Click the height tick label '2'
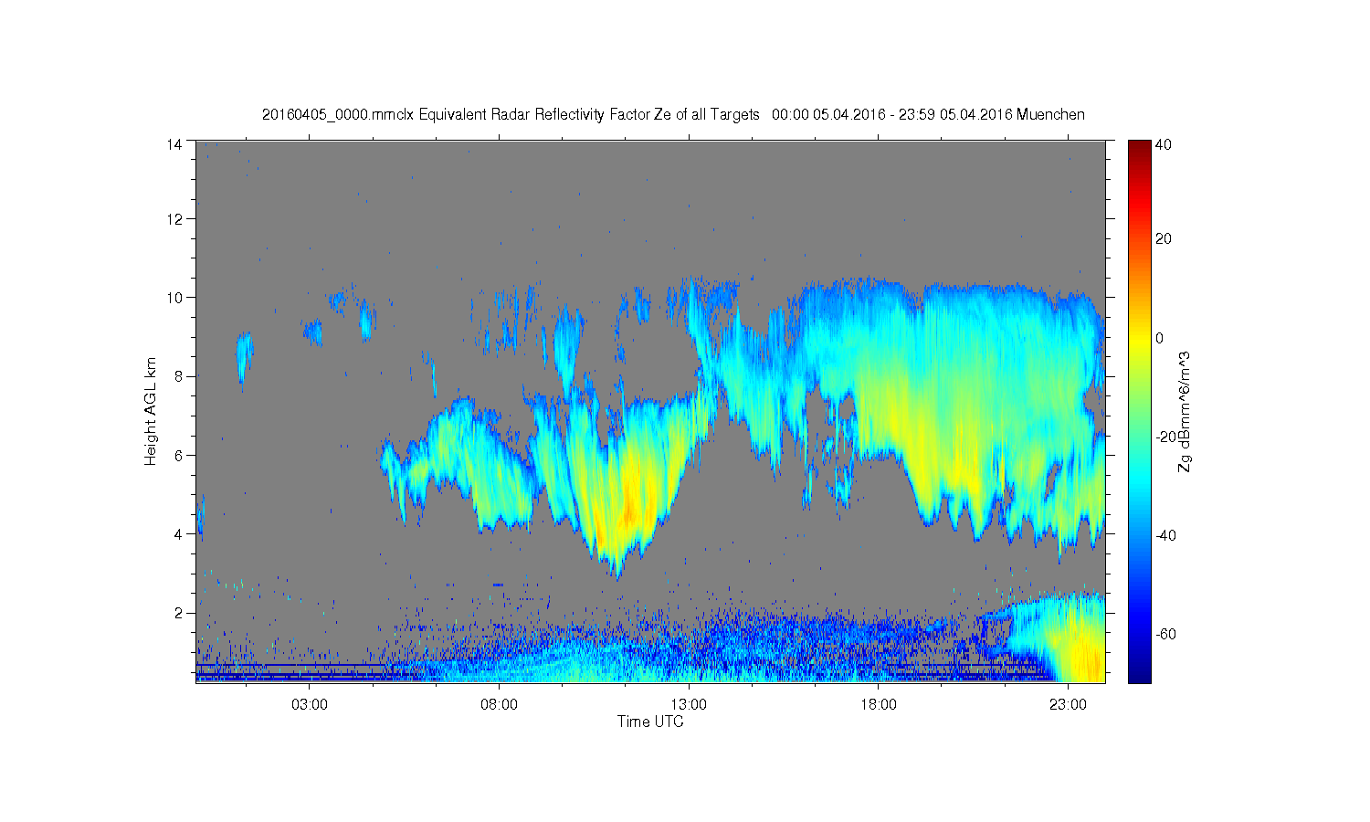The height and width of the screenshot is (822, 1370). point(178,612)
